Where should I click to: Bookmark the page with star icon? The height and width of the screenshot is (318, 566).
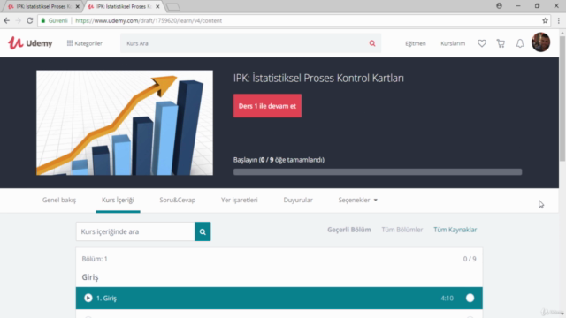[545, 20]
